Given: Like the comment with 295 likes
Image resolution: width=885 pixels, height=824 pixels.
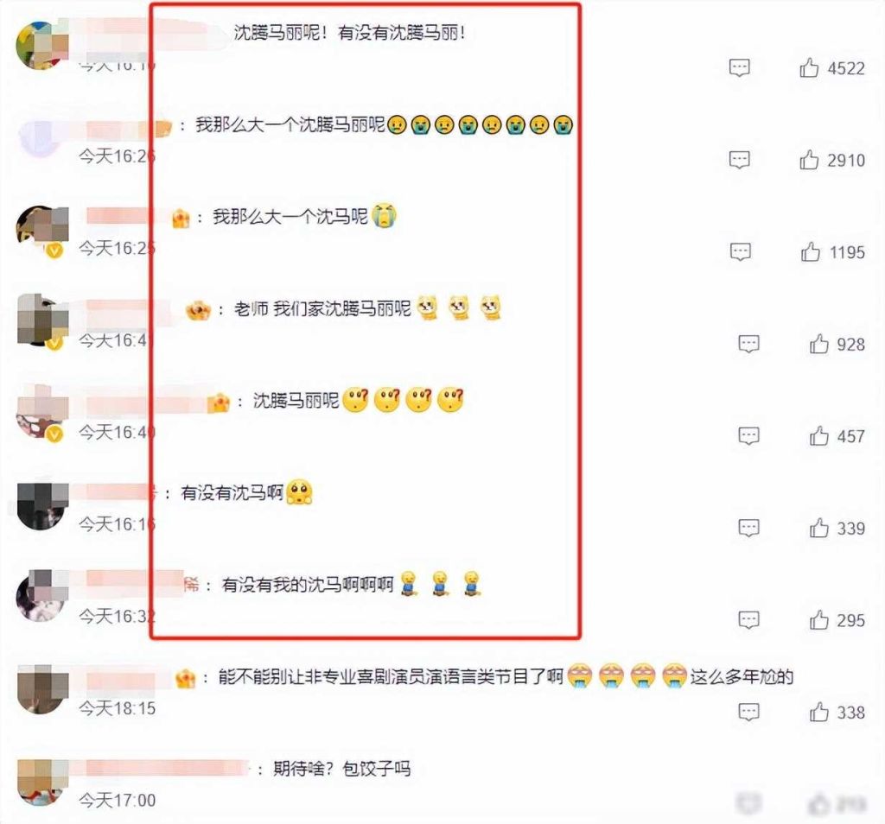Looking at the screenshot, I should [819, 620].
